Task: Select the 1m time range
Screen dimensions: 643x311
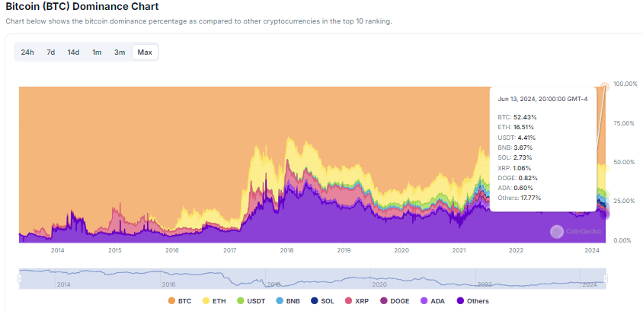Action: point(97,52)
